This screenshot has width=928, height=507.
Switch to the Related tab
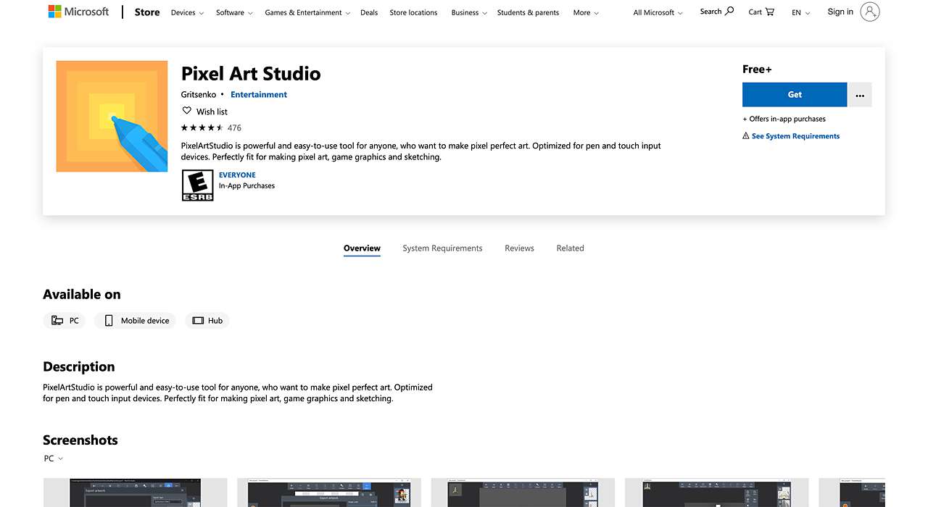click(x=570, y=248)
